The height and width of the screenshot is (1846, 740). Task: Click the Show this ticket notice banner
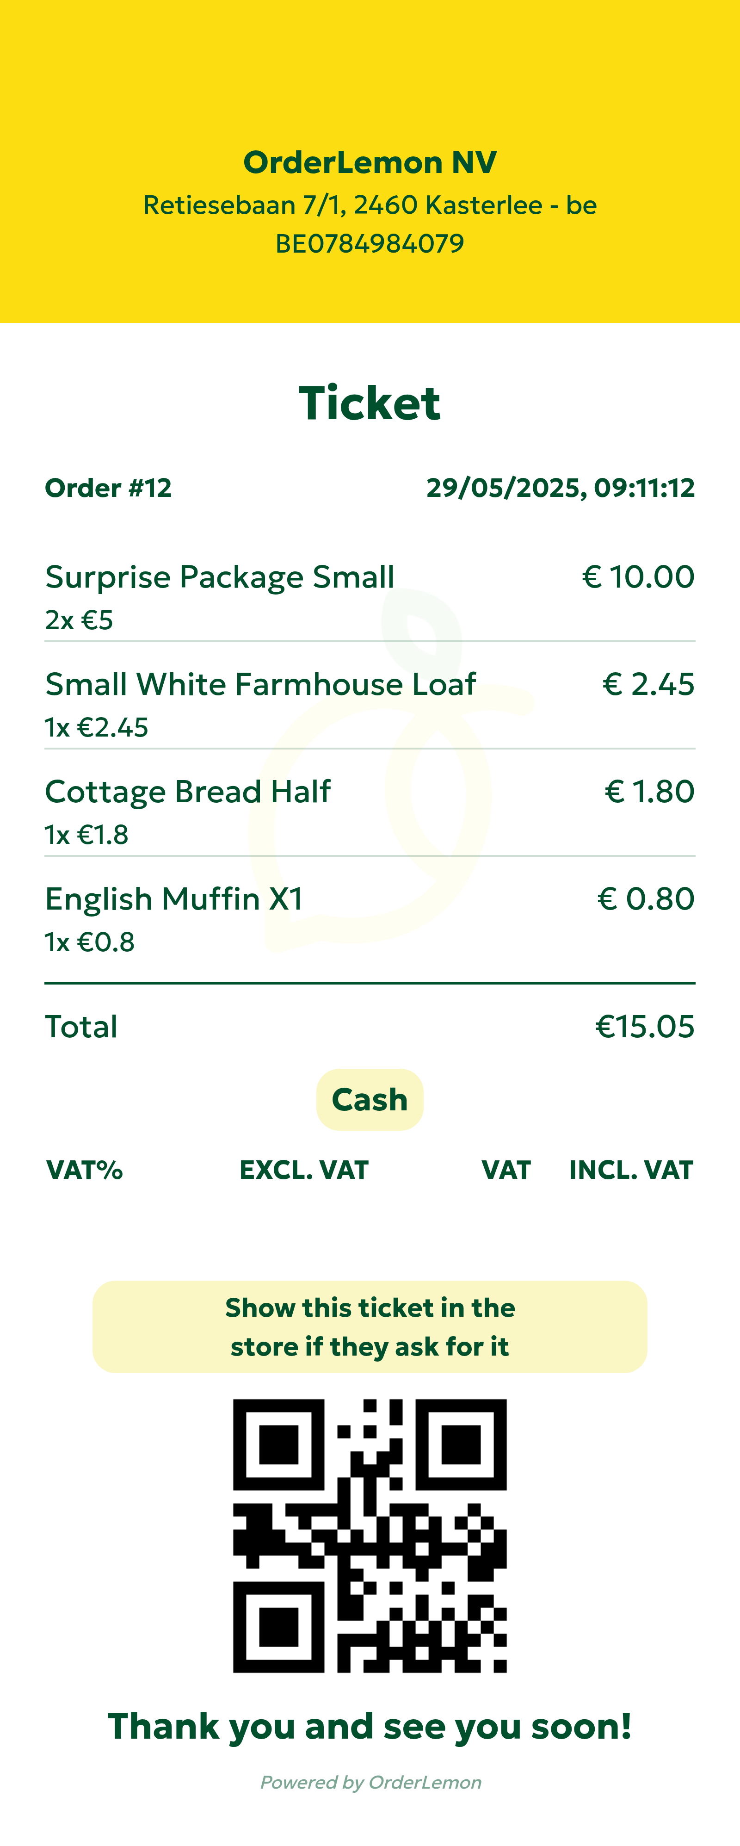tap(370, 1327)
